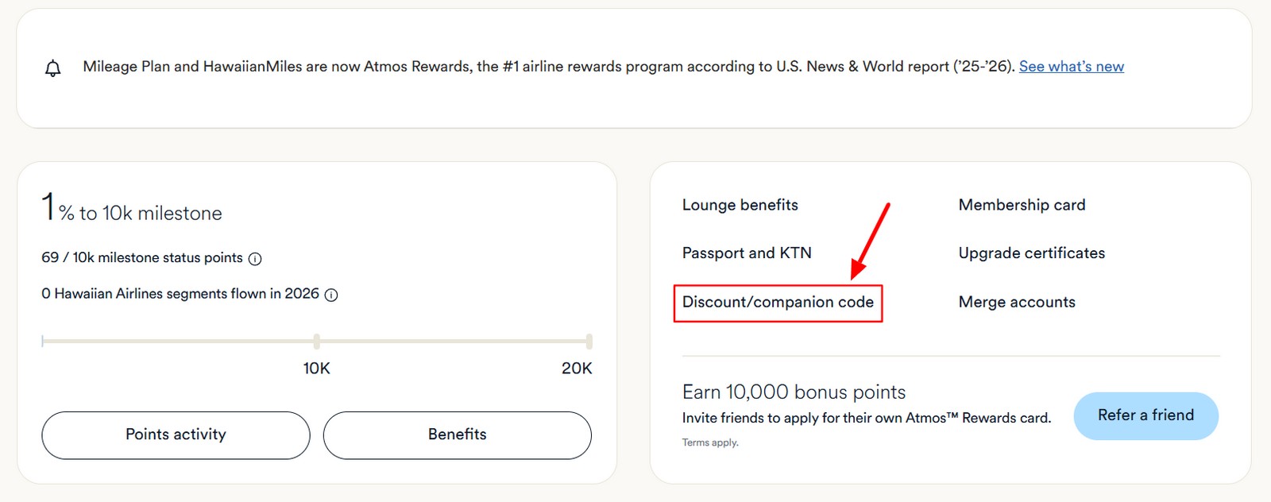
Task: View Membership card
Action: 1022,204
